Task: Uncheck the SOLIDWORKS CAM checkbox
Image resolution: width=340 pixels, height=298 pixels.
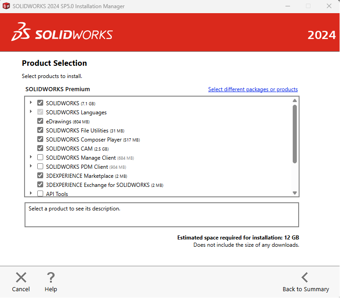Action: pos(40,148)
